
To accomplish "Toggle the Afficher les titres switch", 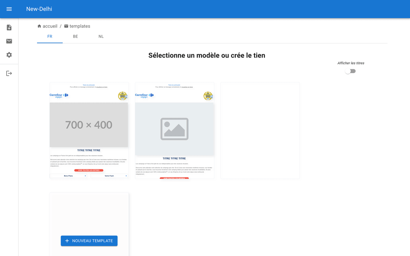I will coord(350,71).
